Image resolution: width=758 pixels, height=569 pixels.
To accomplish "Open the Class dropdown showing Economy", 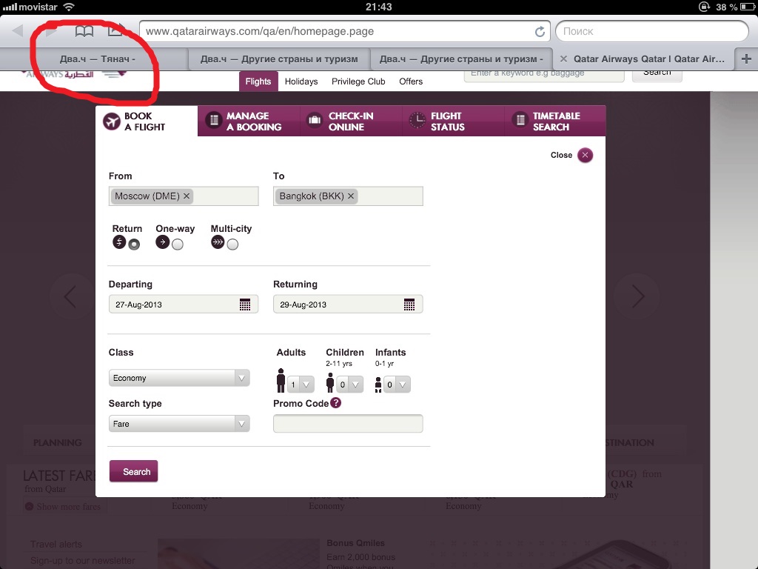I will click(179, 378).
